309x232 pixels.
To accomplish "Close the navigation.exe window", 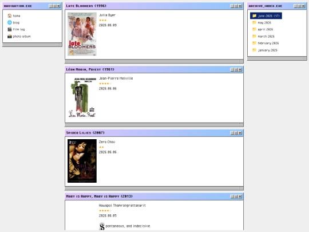I will [x=58, y=6].
